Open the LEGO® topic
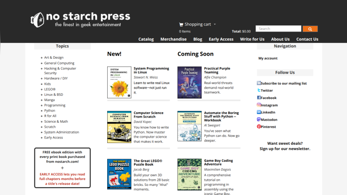This screenshot has width=347, height=195. [50, 89]
